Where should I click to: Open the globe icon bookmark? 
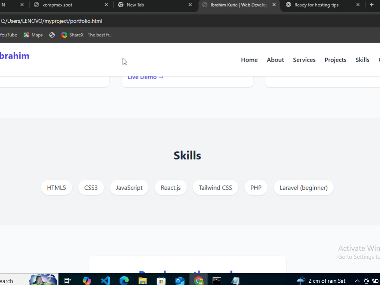52,35
